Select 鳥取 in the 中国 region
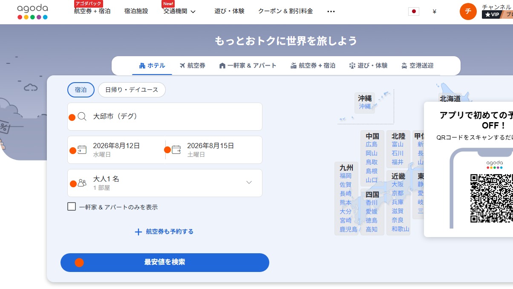The image size is (513, 289). point(372,162)
